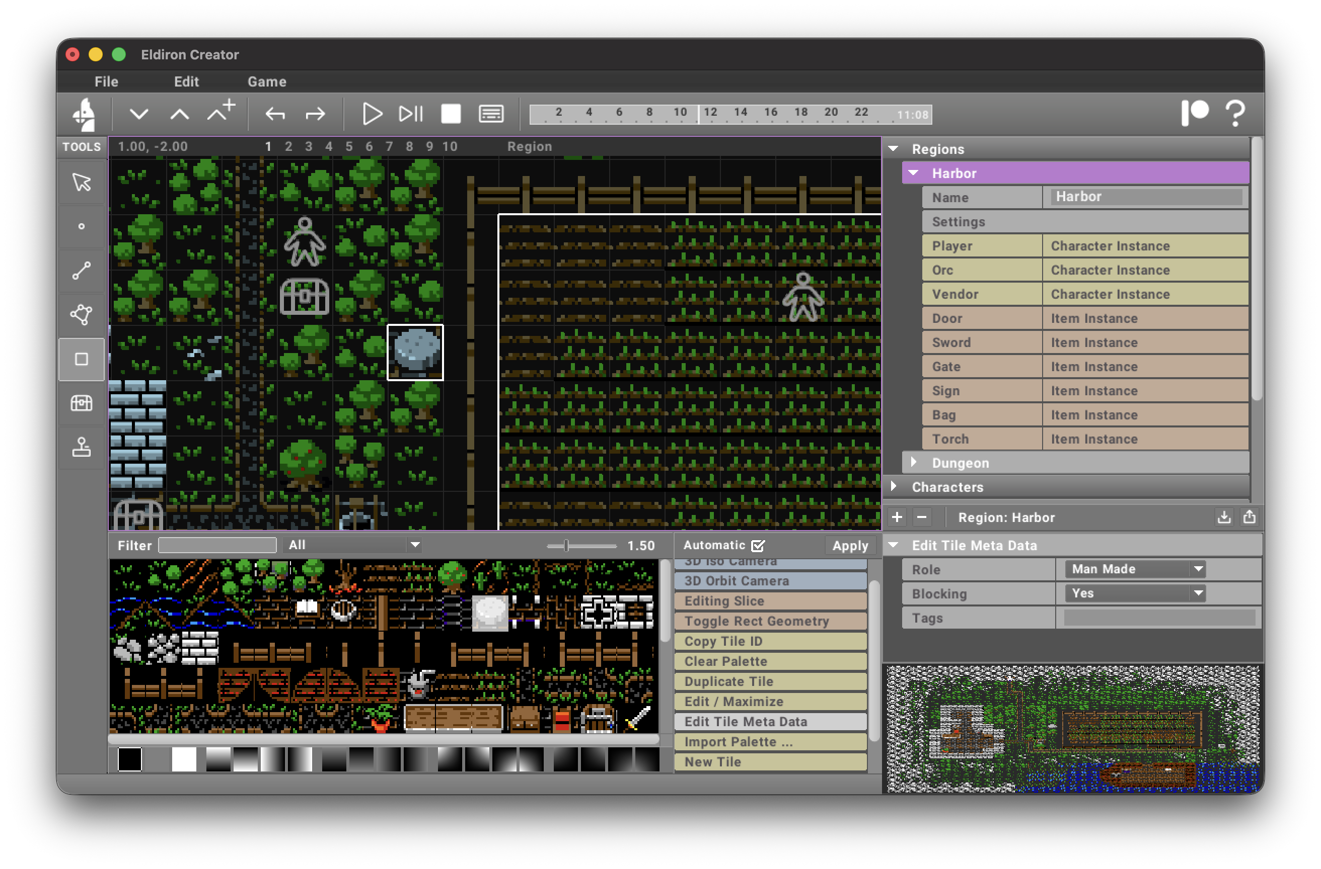The image size is (1321, 869).
Task: Open the Edit menu
Action: coord(186,81)
